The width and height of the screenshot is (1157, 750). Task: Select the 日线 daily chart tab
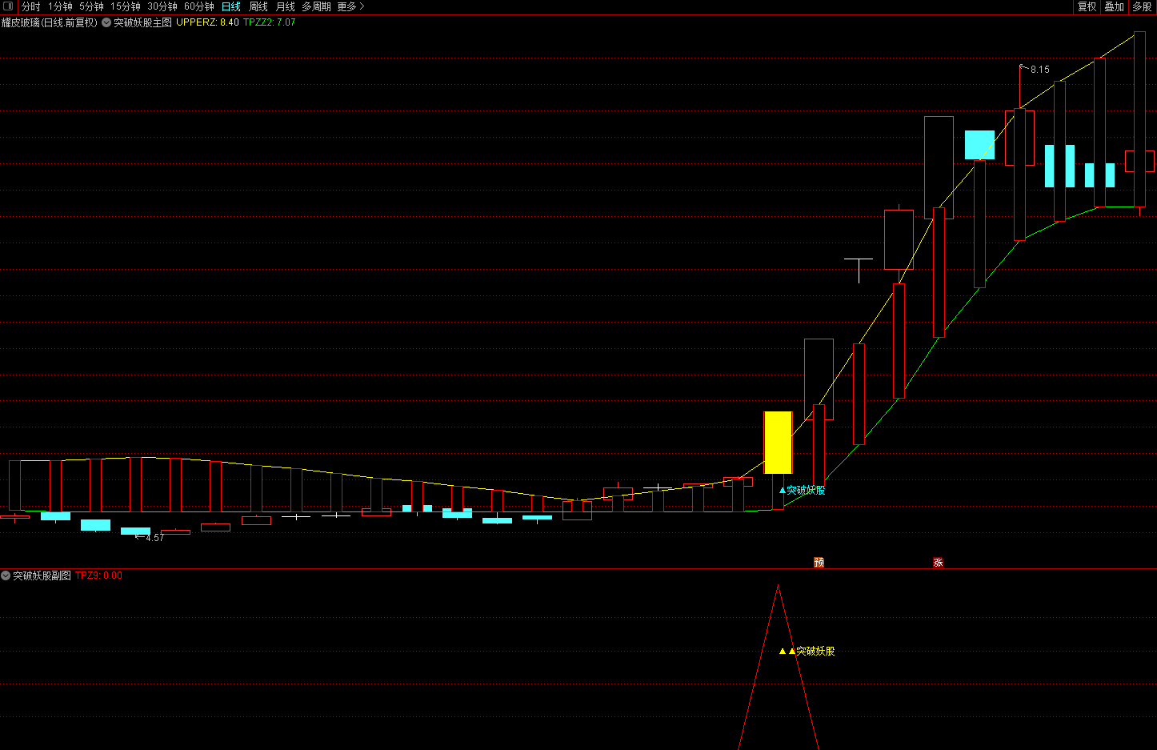[x=231, y=6]
